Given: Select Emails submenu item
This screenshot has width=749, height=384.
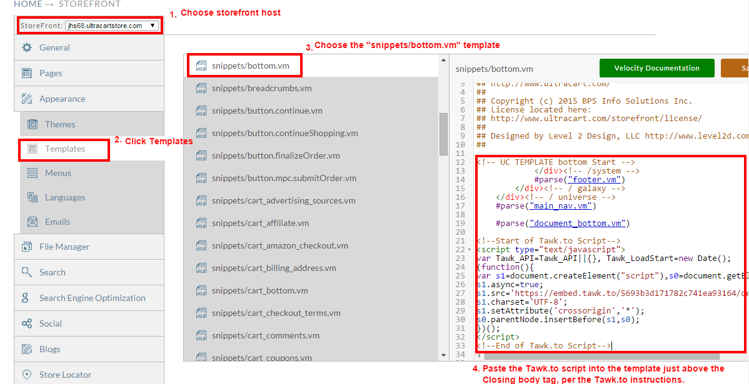Looking at the screenshot, I should [x=92, y=221].
